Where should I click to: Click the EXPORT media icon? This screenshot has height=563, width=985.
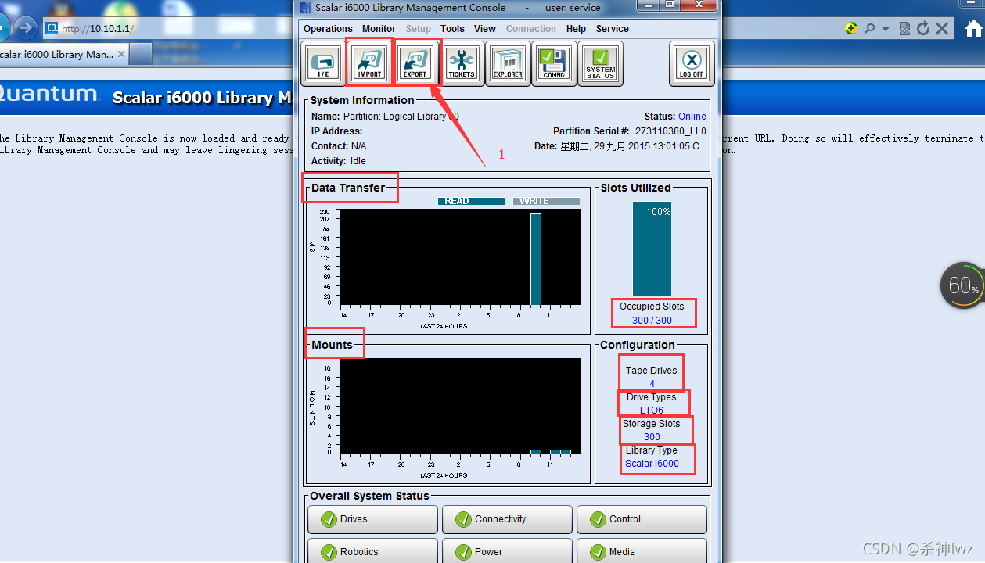click(415, 63)
